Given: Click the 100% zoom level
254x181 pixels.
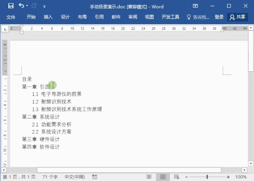Looking at the screenshot, I should [x=241, y=177].
